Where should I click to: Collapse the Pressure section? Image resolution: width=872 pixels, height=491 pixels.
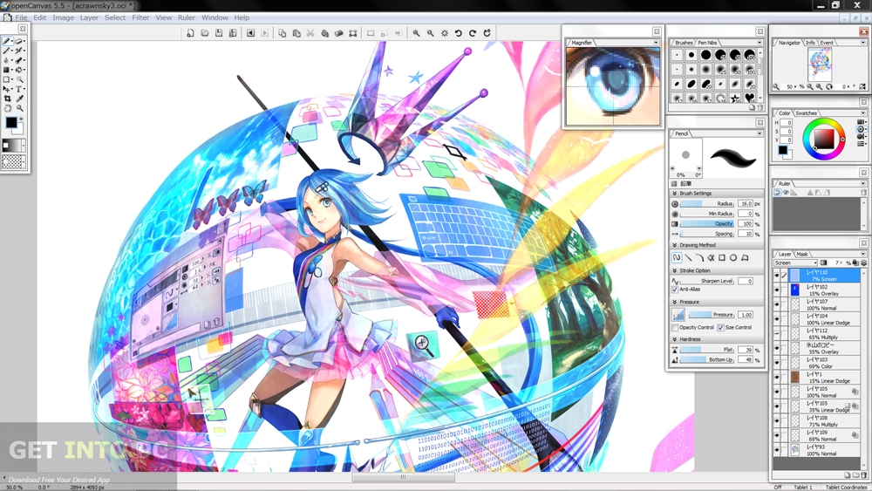[675, 302]
